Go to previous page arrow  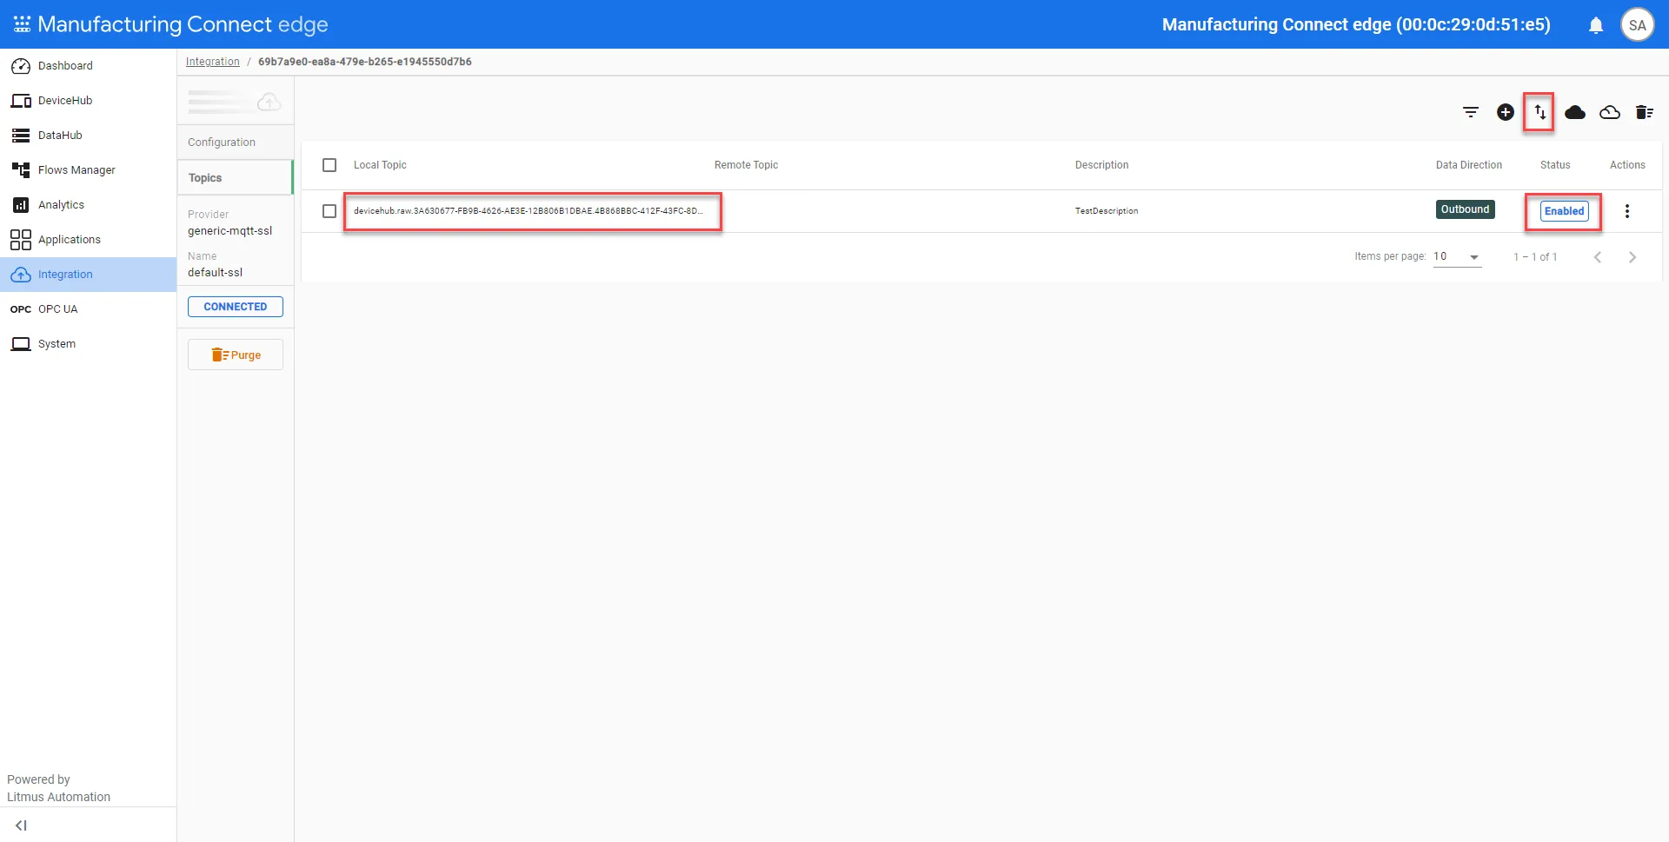point(1598,257)
